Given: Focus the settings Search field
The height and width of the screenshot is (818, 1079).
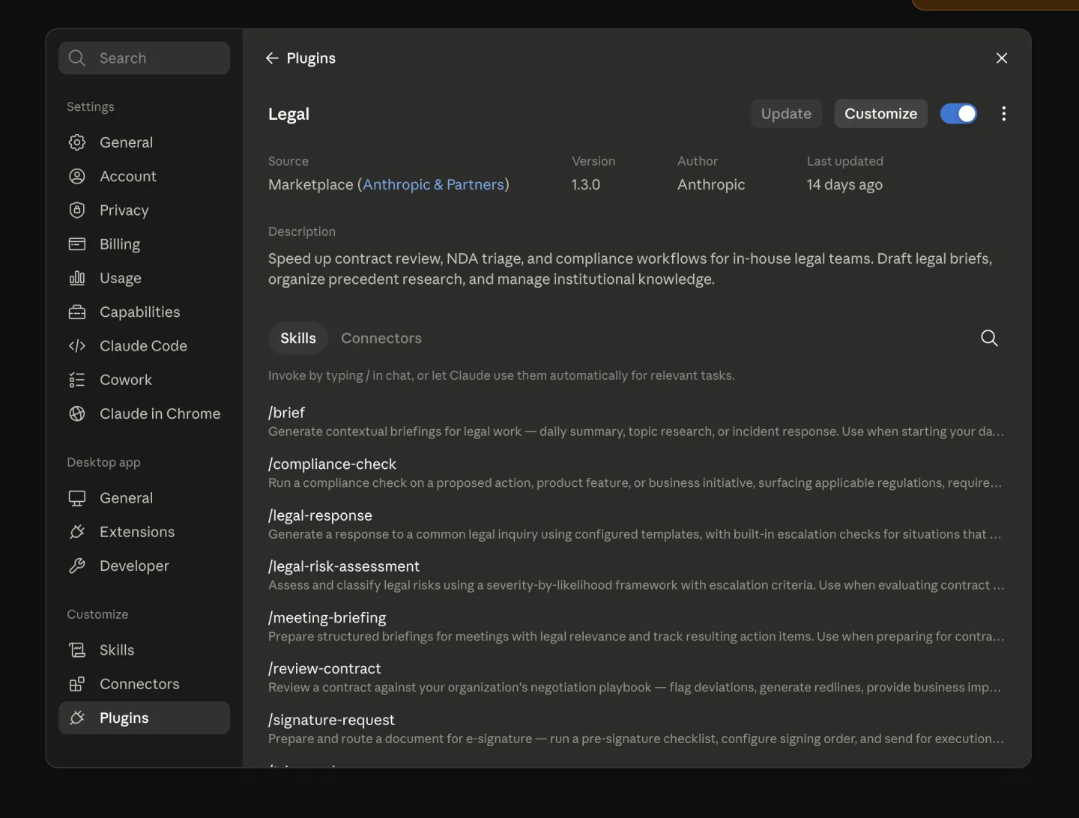Looking at the screenshot, I should click(x=144, y=58).
